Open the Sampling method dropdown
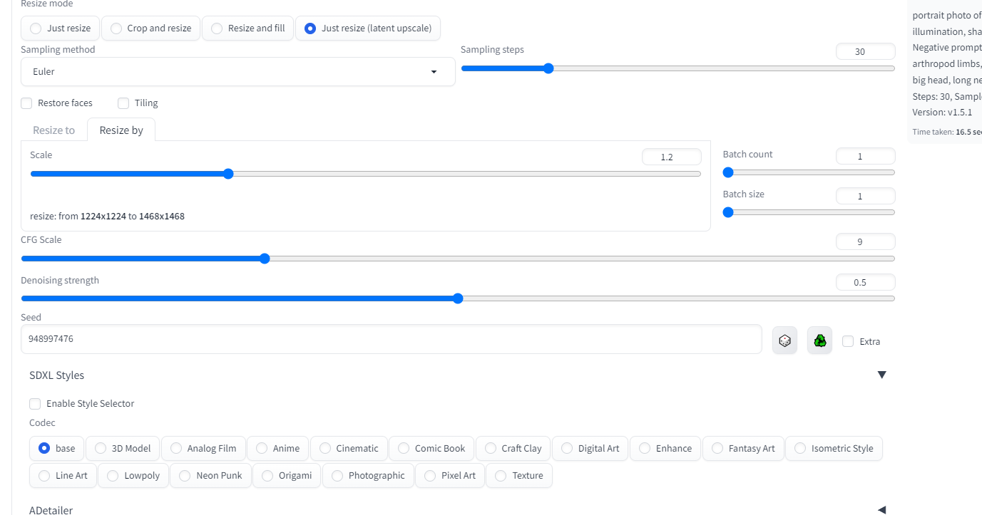 point(237,72)
